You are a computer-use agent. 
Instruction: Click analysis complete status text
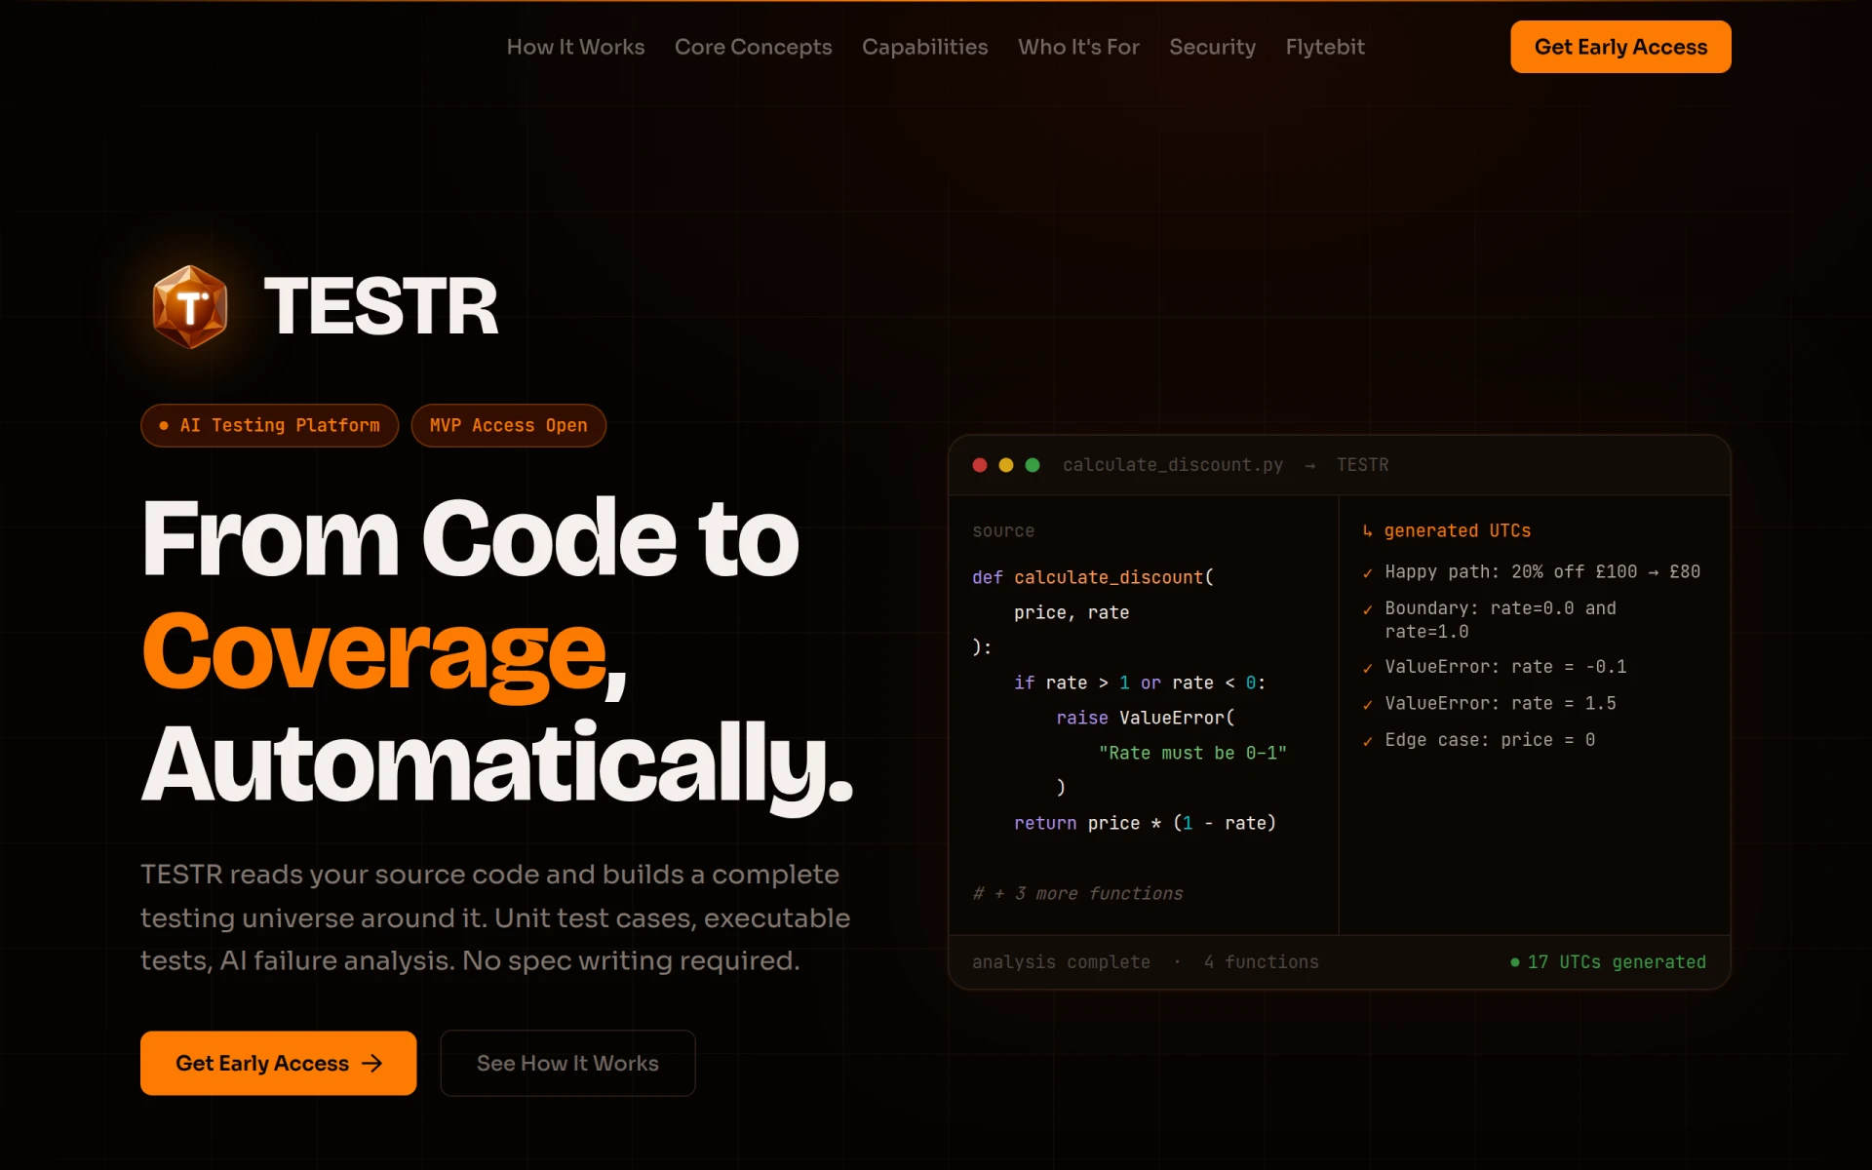(x=1061, y=962)
